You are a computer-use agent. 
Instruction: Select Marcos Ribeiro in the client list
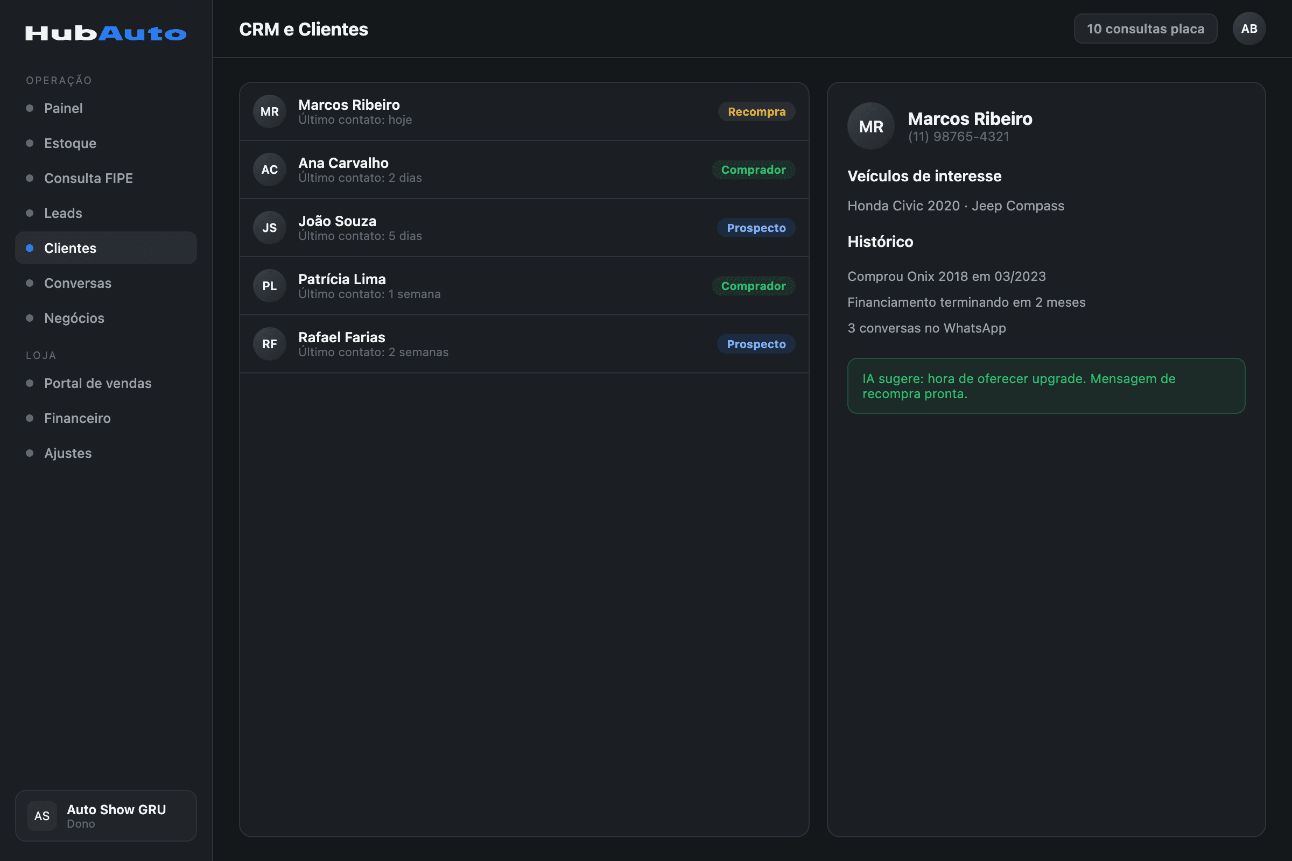pyautogui.click(x=524, y=111)
